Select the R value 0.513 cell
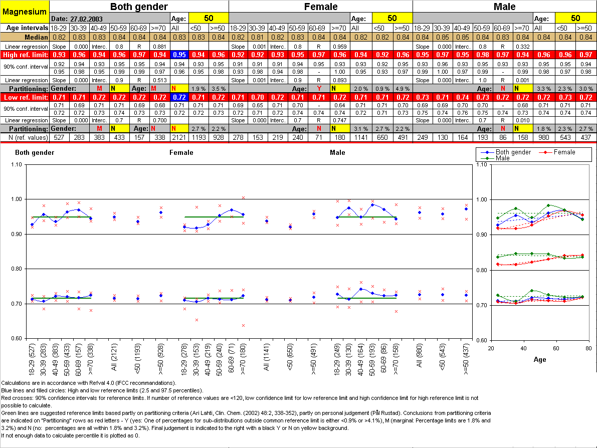The image size is (597, 448). pyautogui.click(x=160, y=80)
